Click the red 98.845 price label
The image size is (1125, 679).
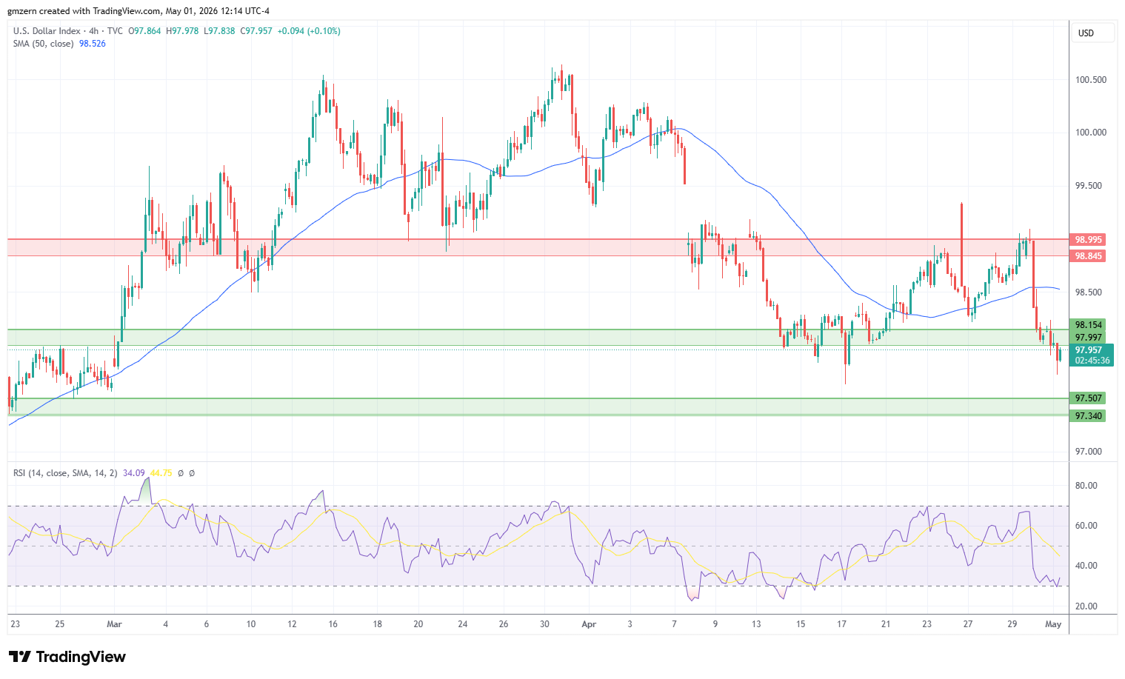1089,256
